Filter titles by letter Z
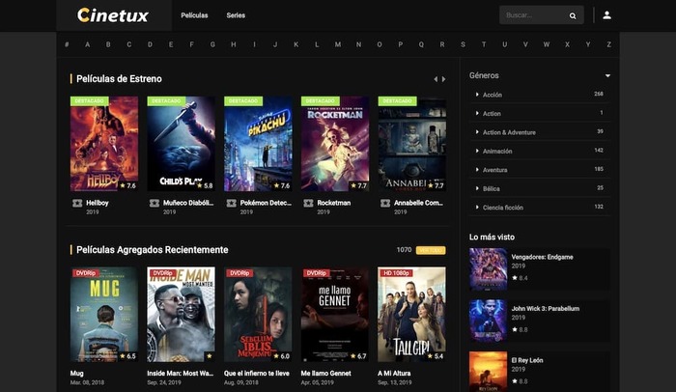The image size is (676, 392). (608, 44)
